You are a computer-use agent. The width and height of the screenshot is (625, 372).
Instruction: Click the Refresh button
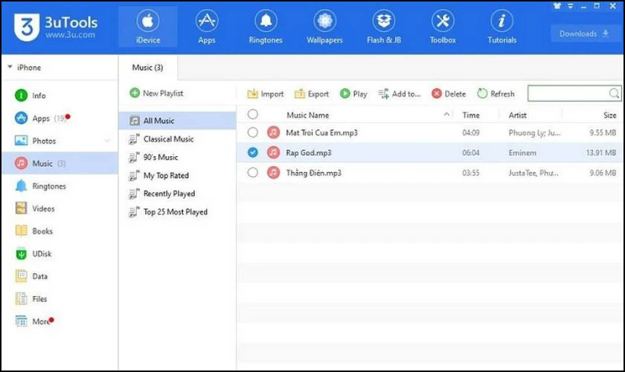coord(496,94)
